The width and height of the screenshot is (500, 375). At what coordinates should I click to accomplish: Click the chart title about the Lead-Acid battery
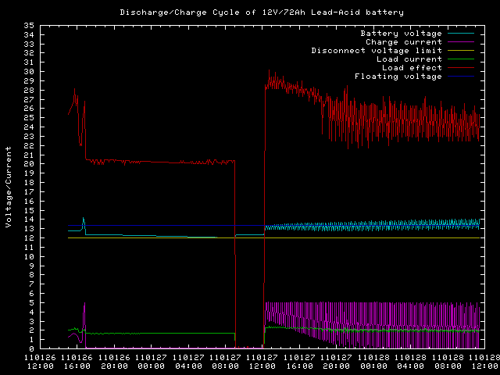point(250,12)
